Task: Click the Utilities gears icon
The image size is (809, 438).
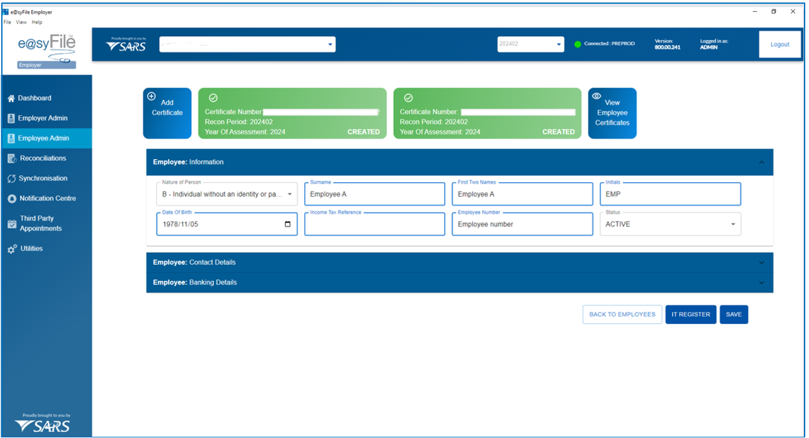Action: (x=11, y=249)
